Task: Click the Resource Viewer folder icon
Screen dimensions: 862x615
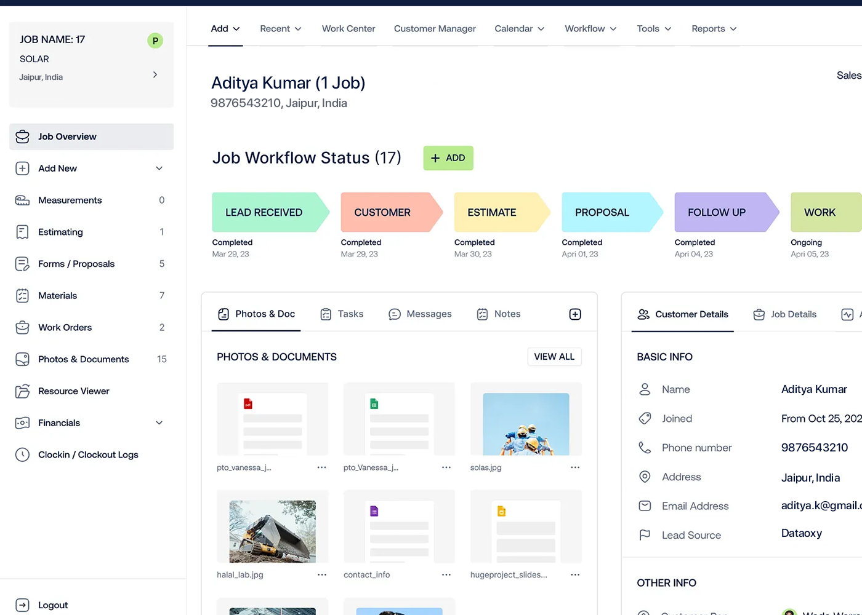Action: coord(22,391)
